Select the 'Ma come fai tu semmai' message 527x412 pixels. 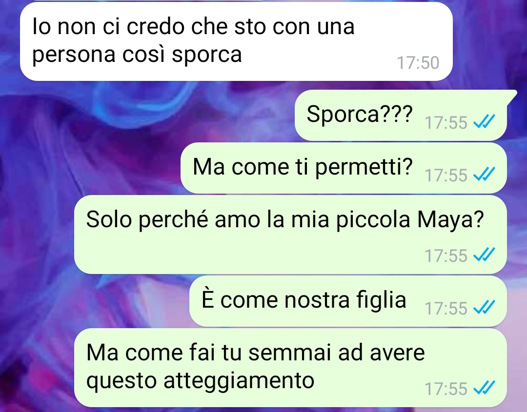(290, 368)
